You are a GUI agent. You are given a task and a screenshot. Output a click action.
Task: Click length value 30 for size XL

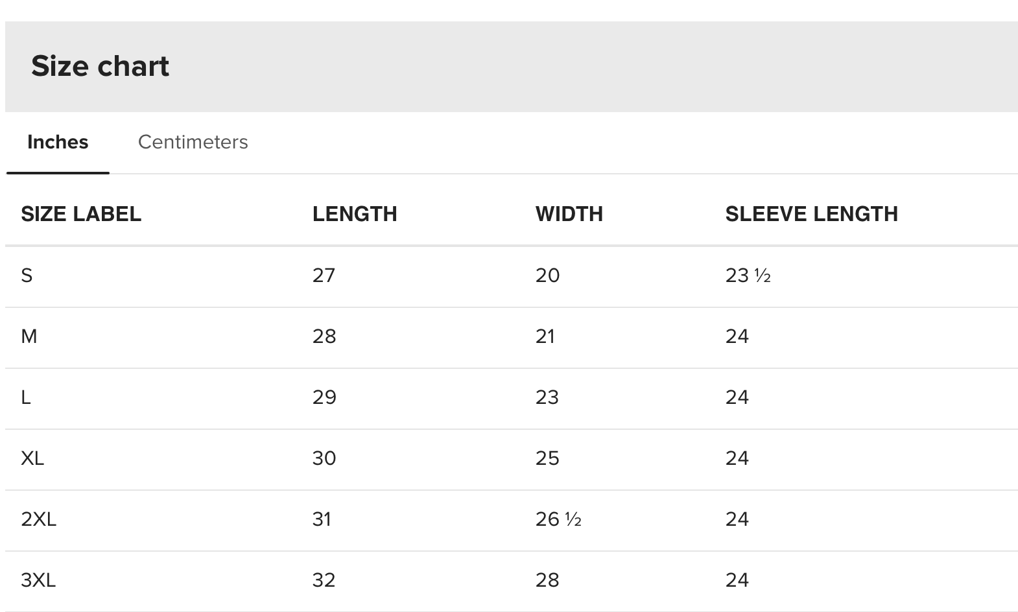coord(324,458)
